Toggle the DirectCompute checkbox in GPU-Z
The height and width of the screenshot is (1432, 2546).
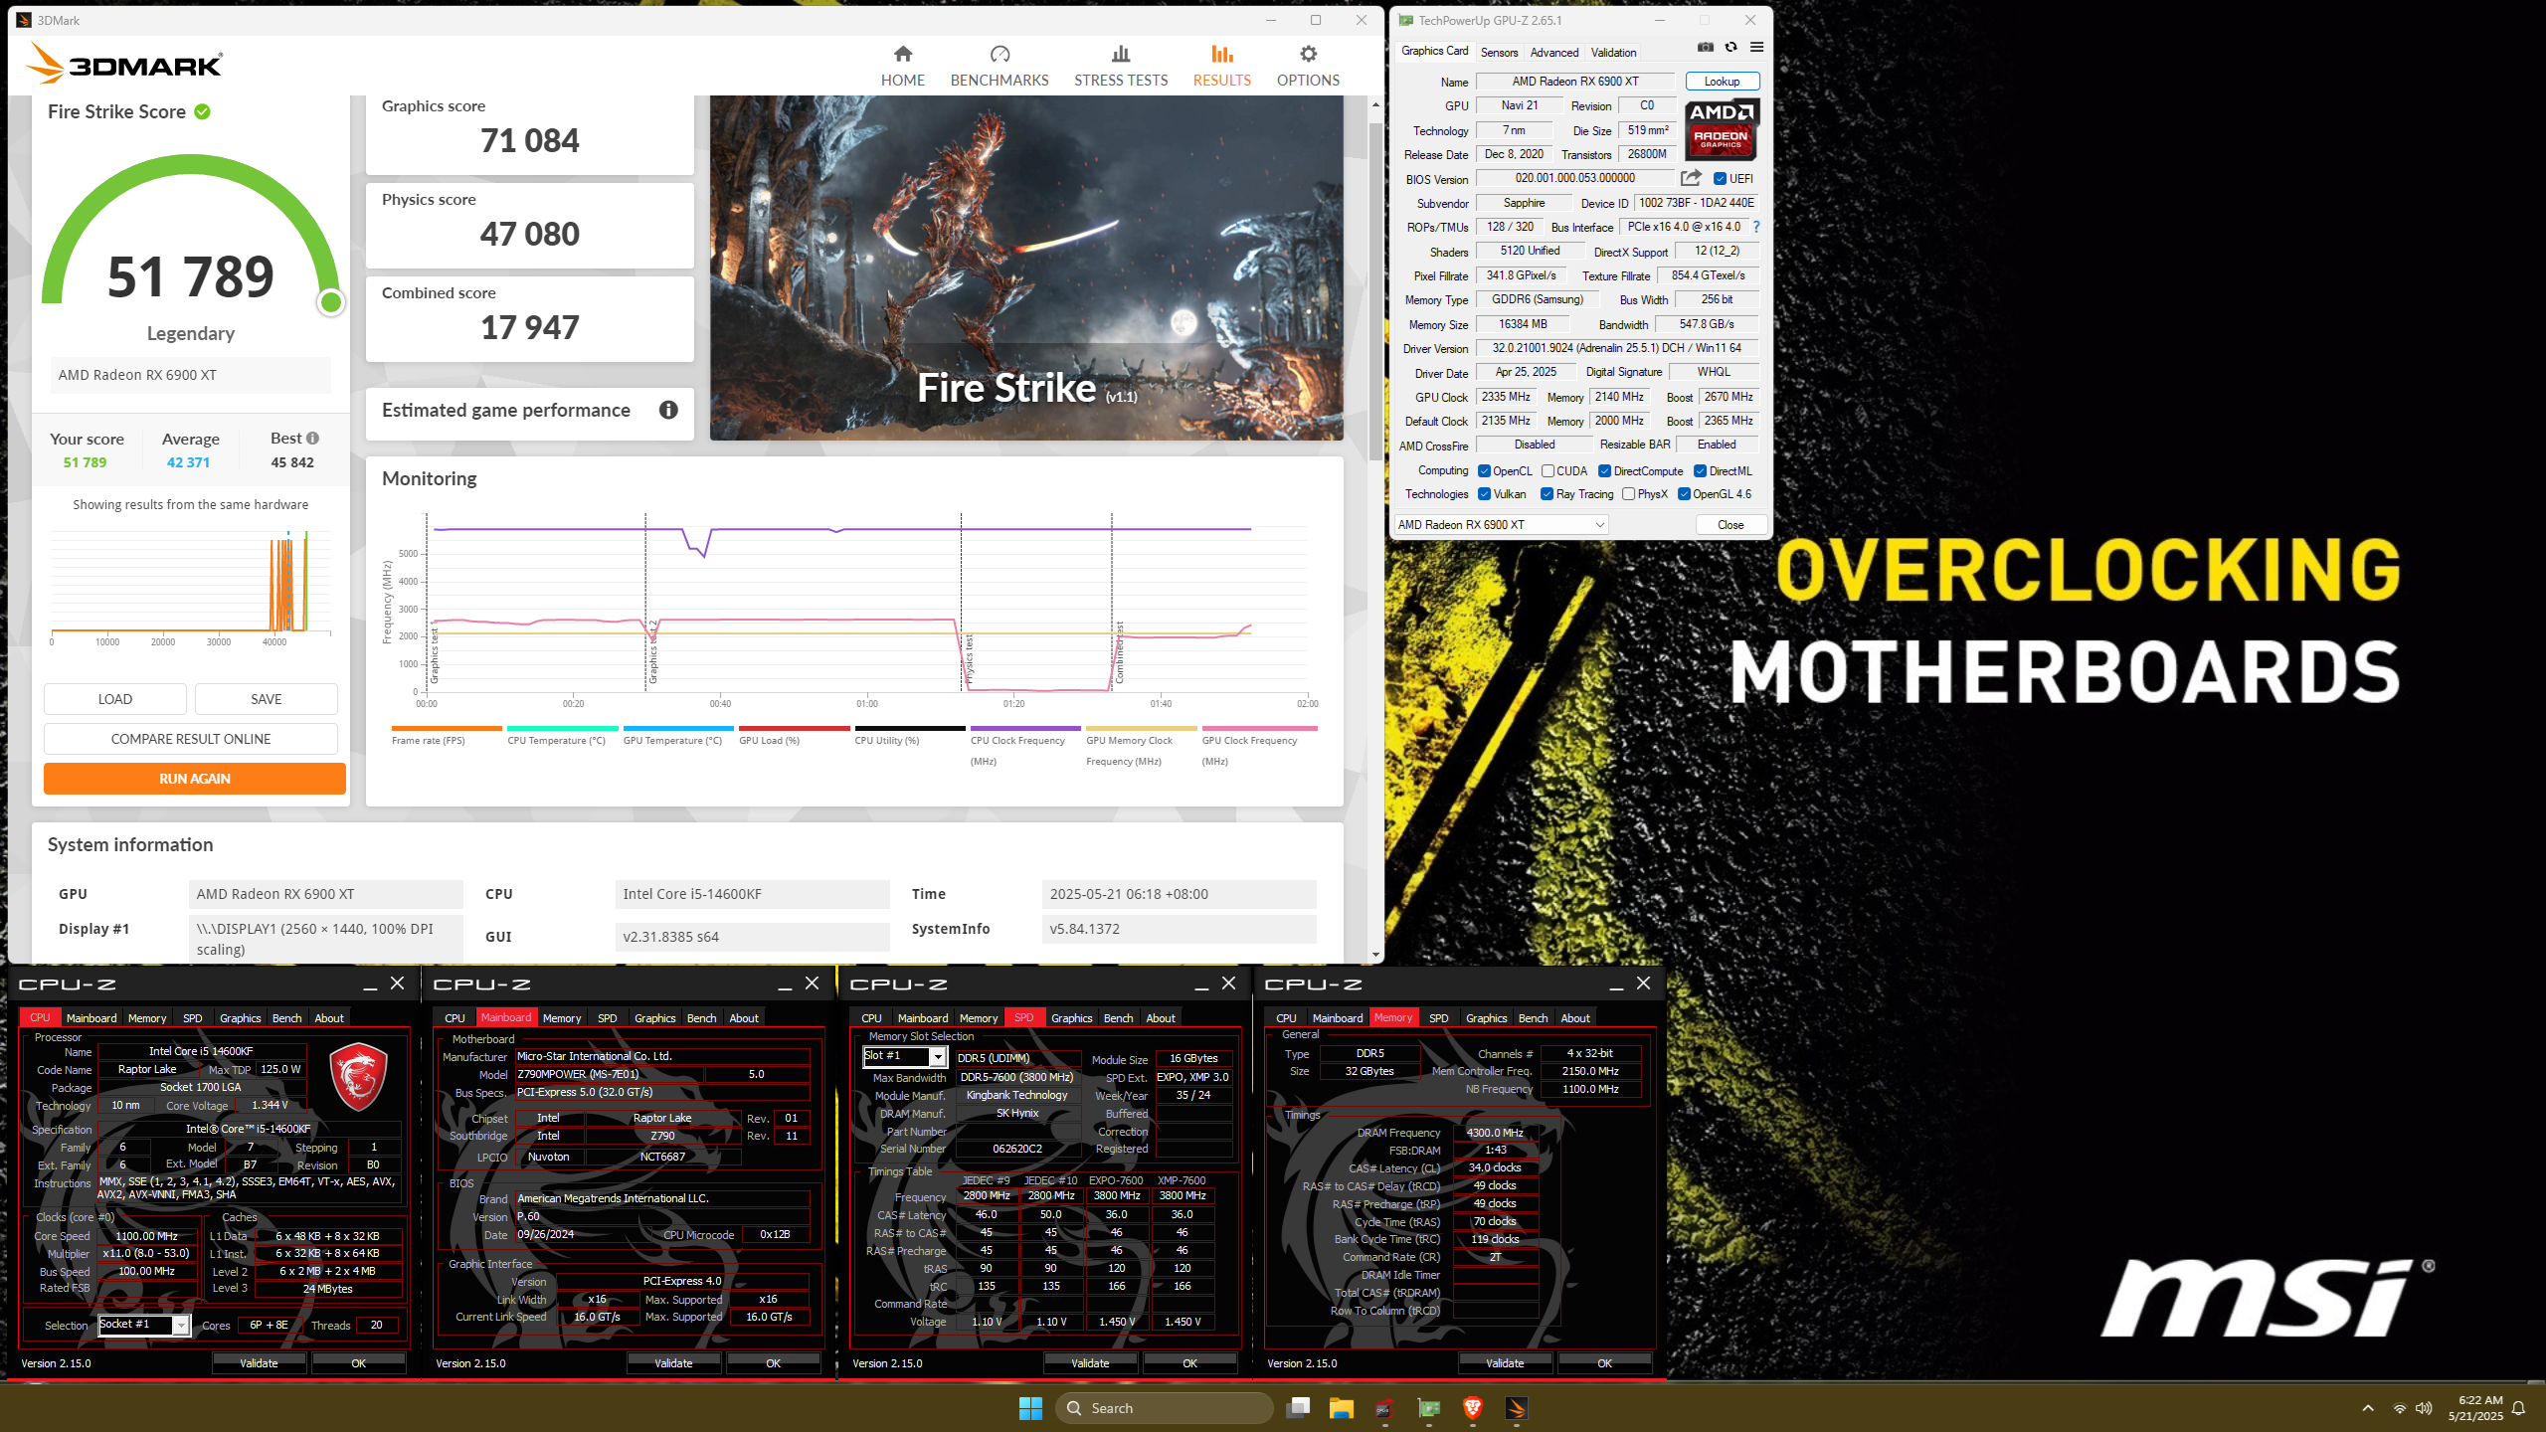tap(1604, 471)
